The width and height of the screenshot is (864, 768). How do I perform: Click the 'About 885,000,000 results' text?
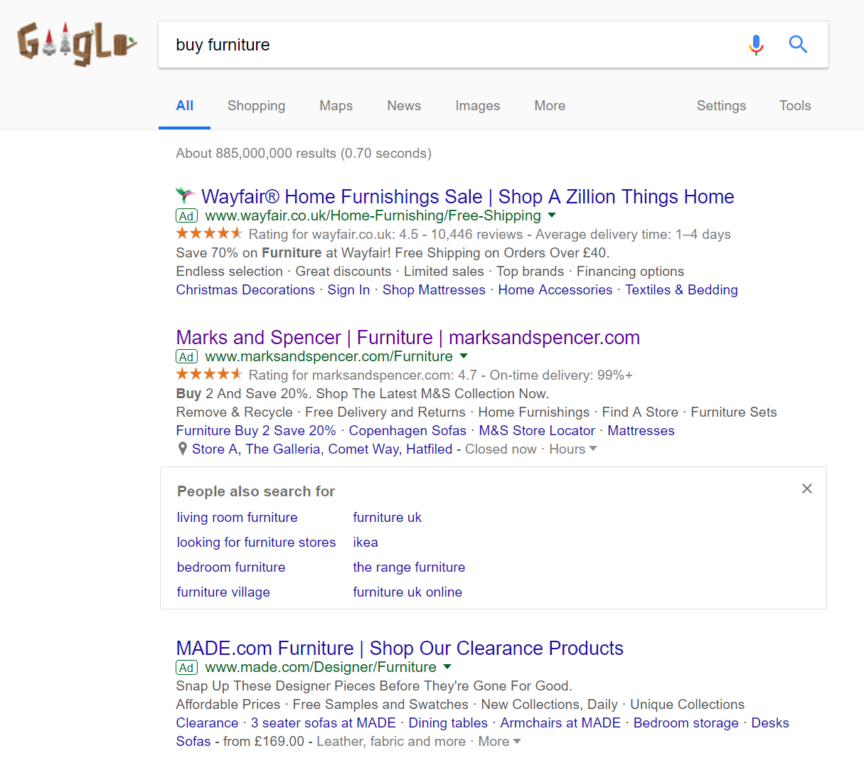click(x=304, y=153)
